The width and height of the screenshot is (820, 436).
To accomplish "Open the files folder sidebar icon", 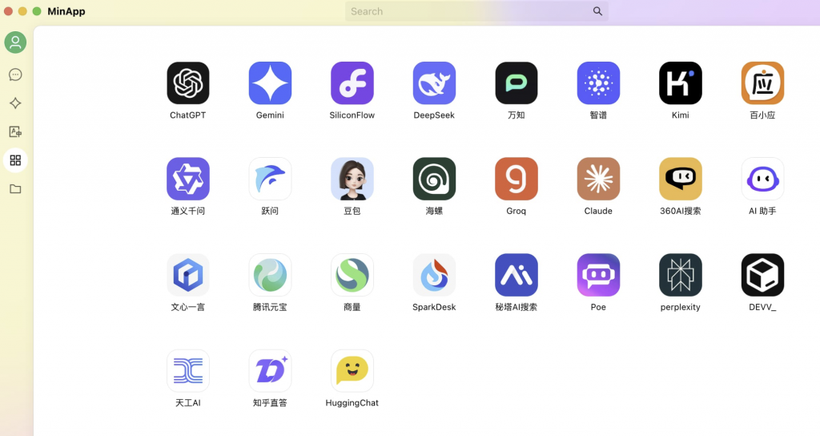I will [15, 189].
